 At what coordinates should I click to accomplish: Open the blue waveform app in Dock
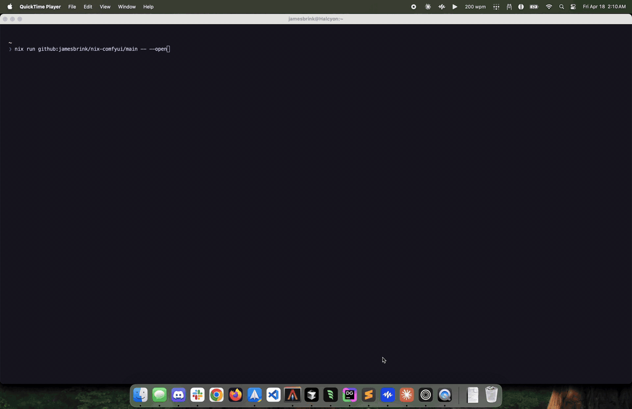[x=388, y=395]
